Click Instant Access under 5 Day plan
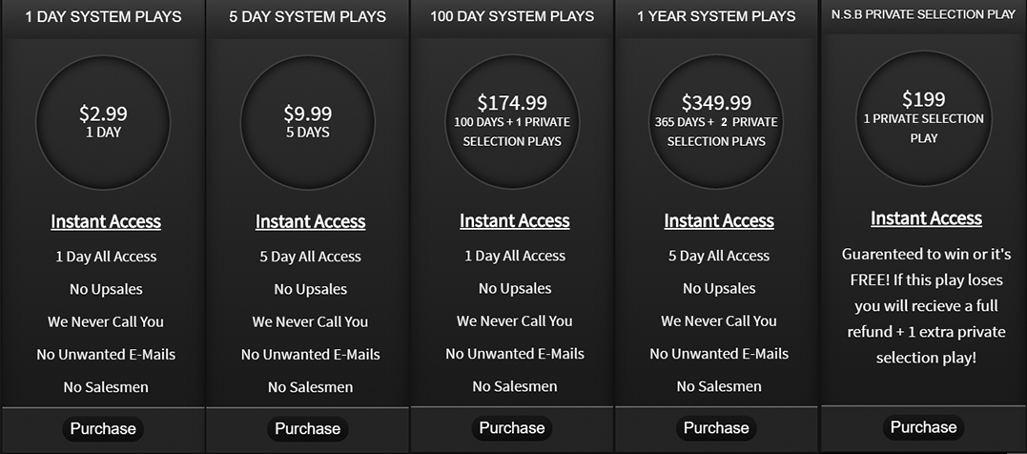1027x454 pixels. 310,221
